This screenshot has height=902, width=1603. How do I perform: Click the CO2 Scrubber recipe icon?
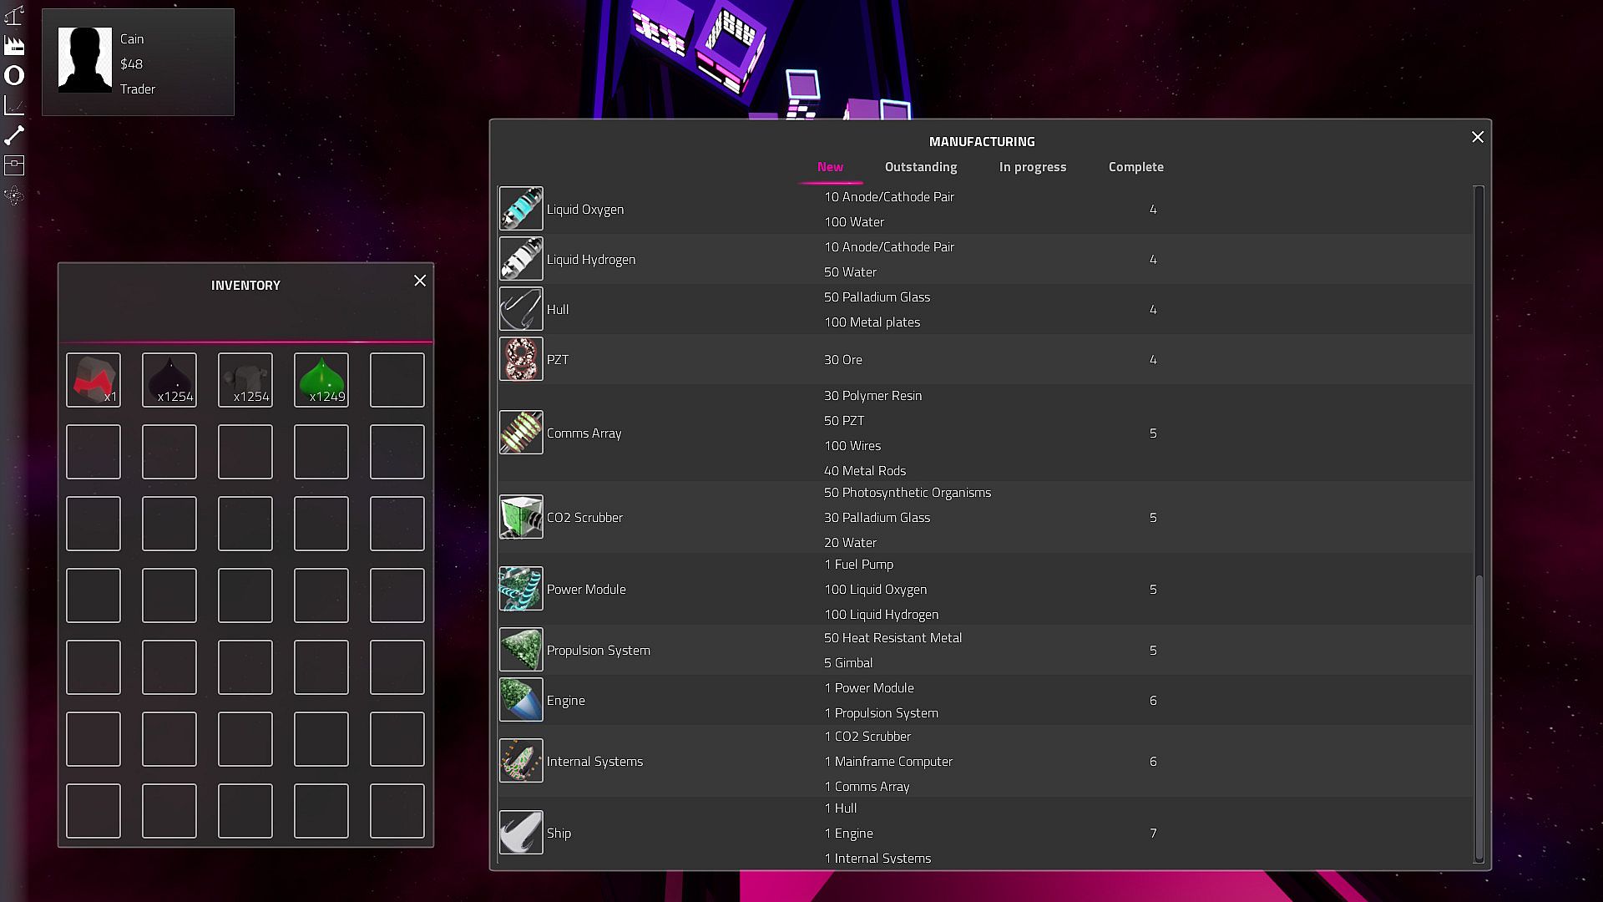click(x=521, y=517)
